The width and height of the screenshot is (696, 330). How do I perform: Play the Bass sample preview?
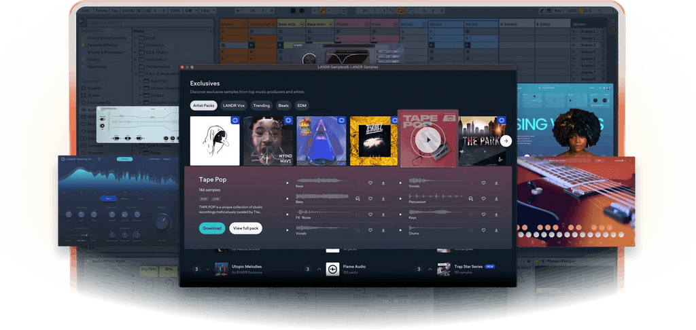point(288,199)
